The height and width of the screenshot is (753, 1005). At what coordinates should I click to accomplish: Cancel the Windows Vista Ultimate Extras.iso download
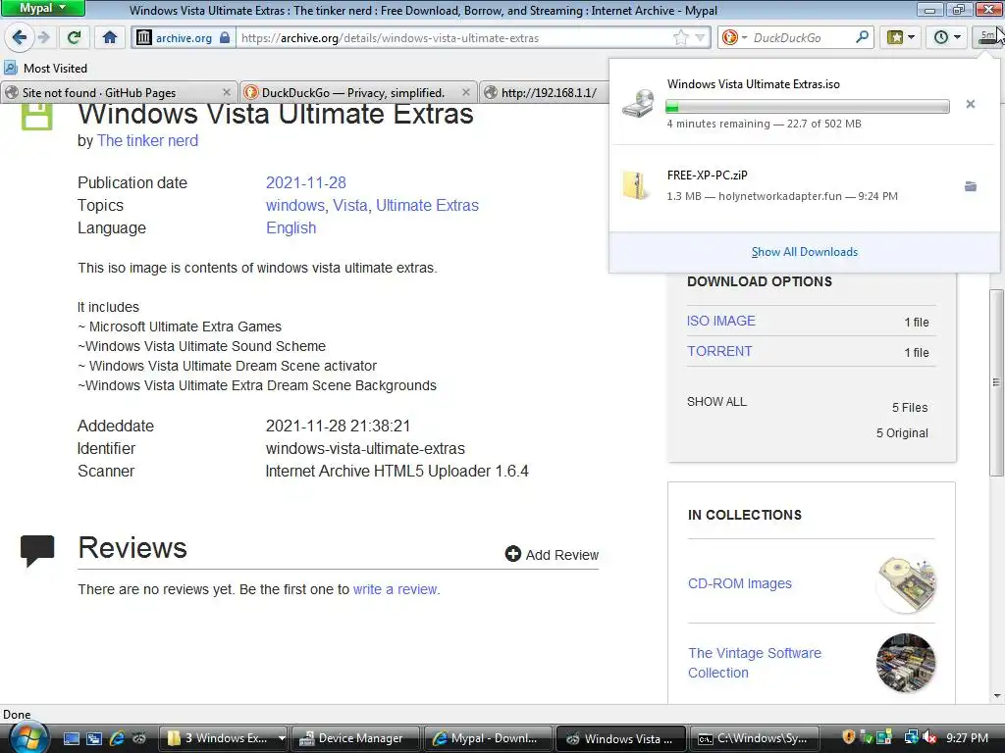971,104
